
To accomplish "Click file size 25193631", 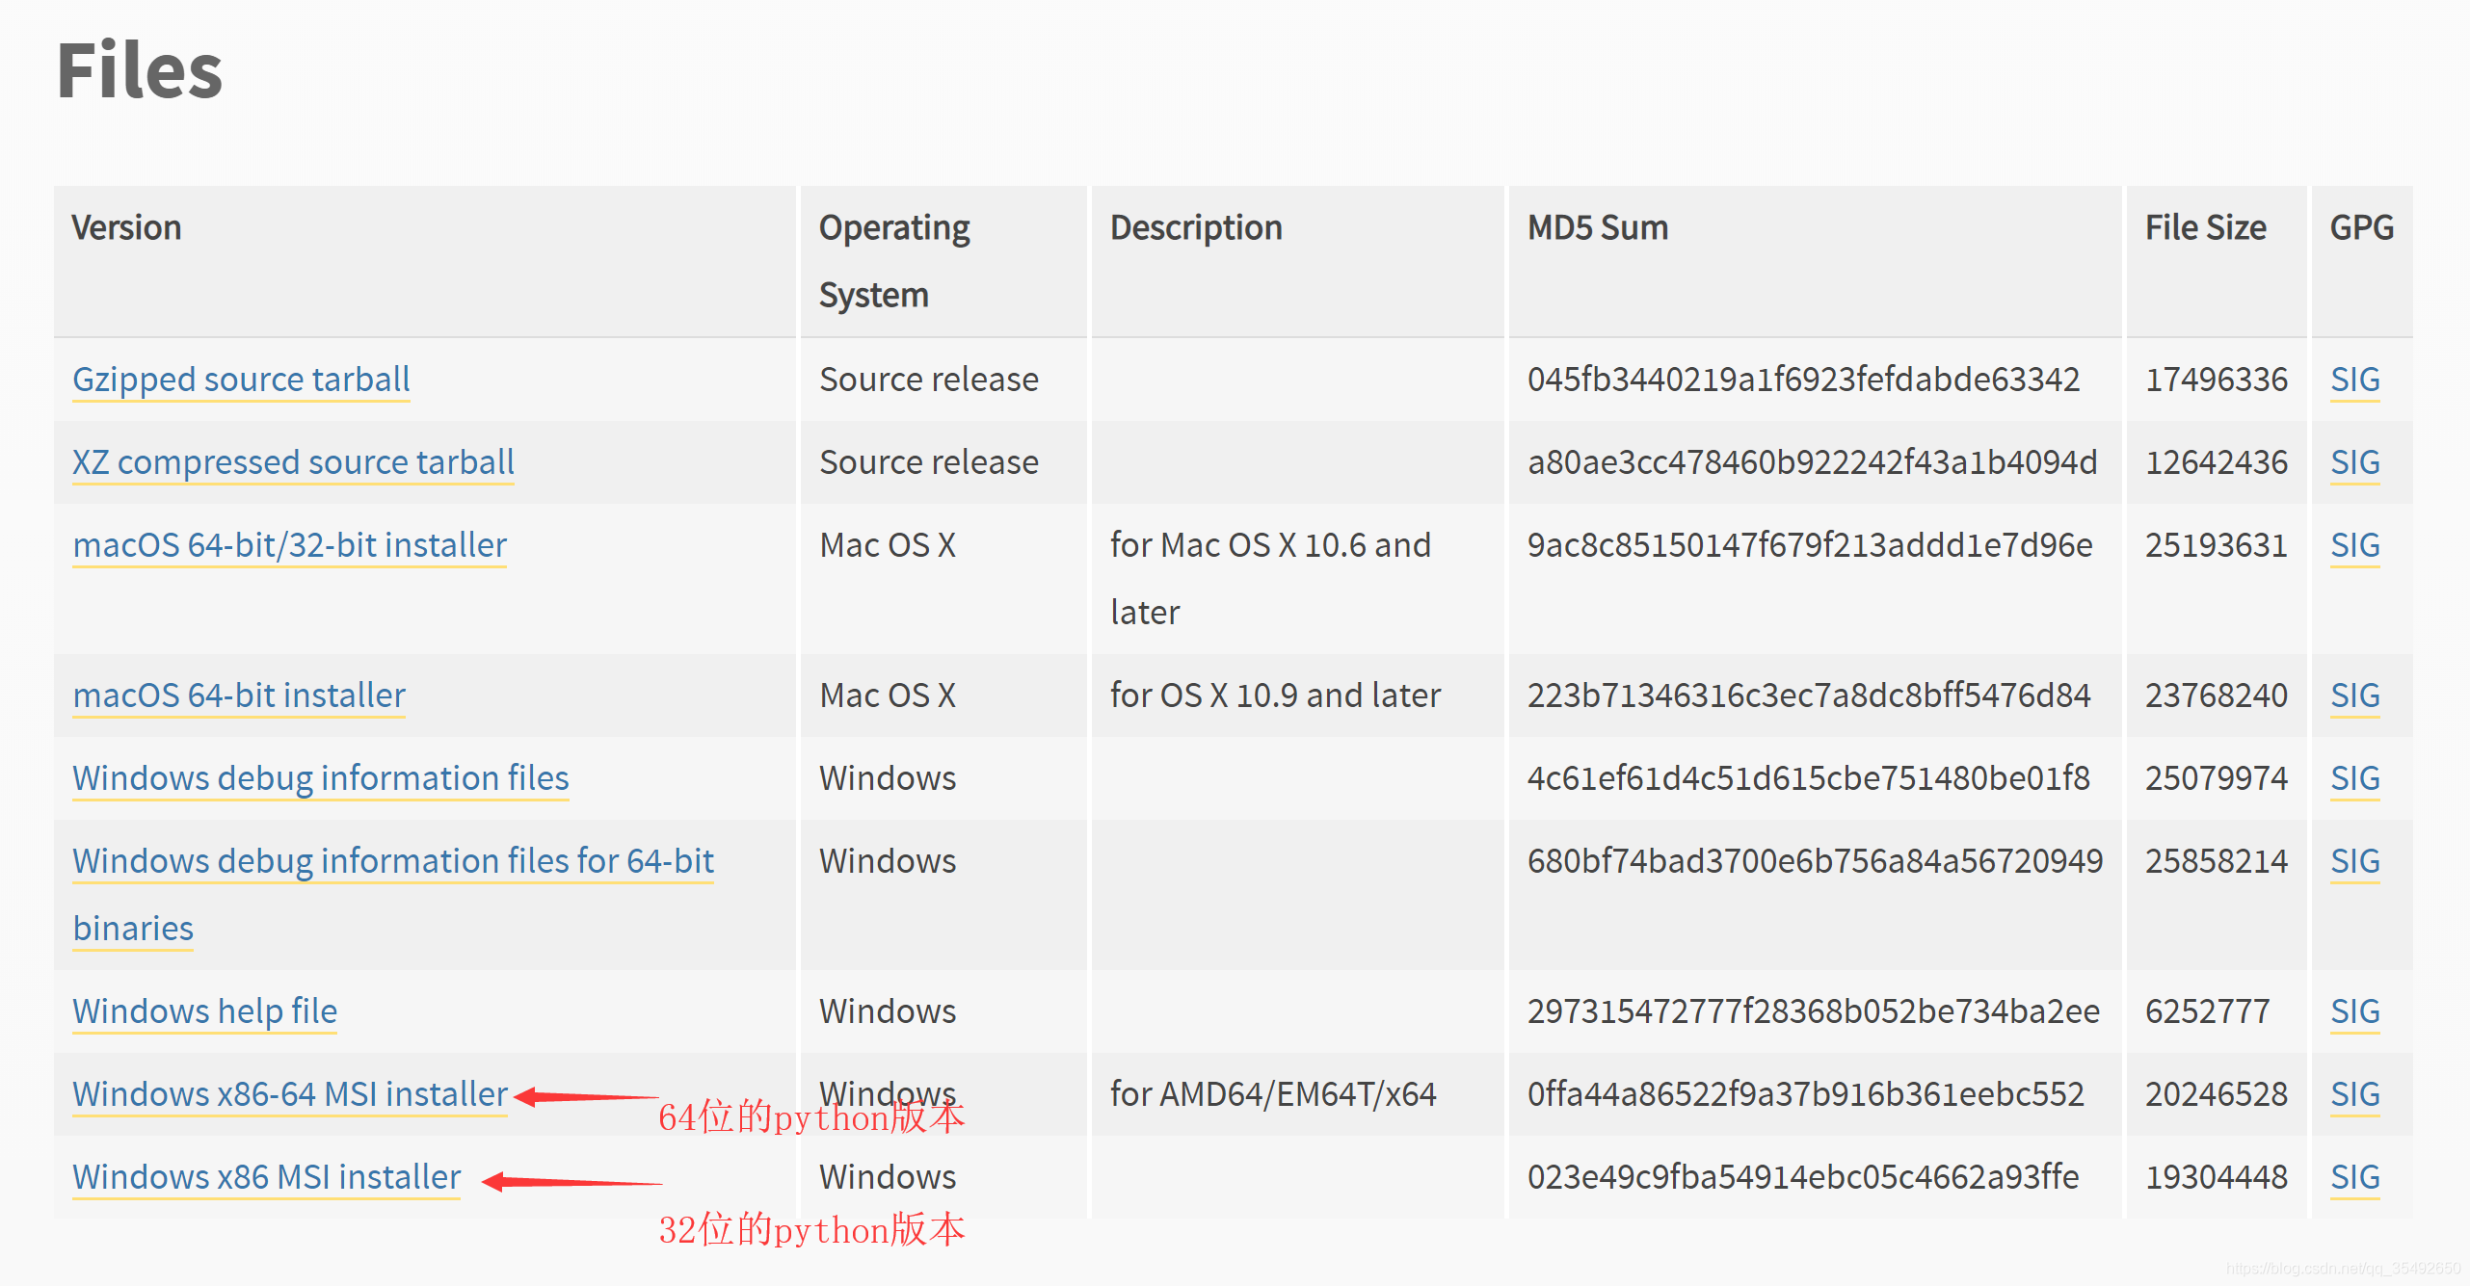I will pos(2216,545).
